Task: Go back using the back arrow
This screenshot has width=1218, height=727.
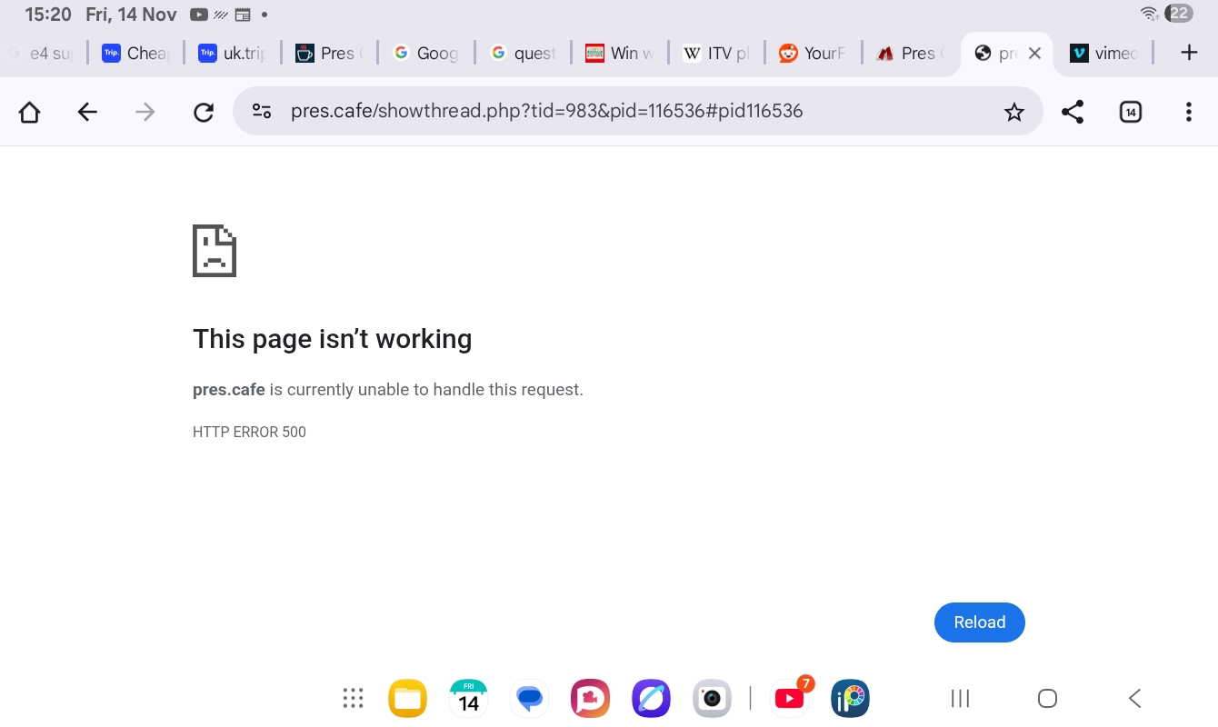Action: tap(87, 112)
